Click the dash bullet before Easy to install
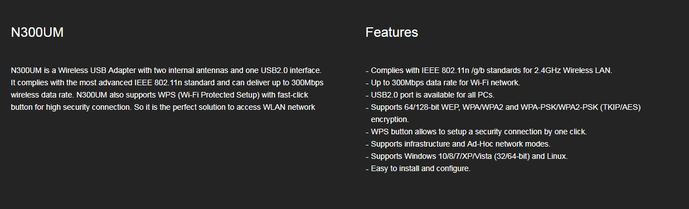Image resolution: width=689 pixels, height=209 pixels. coord(367,169)
